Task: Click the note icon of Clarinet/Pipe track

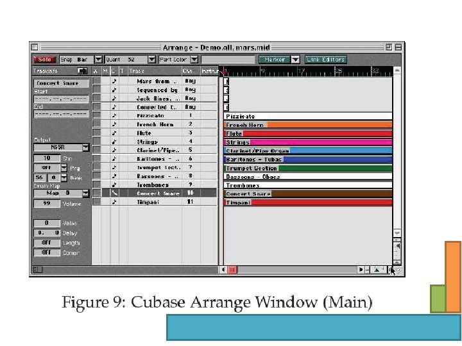Action: pos(114,151)
